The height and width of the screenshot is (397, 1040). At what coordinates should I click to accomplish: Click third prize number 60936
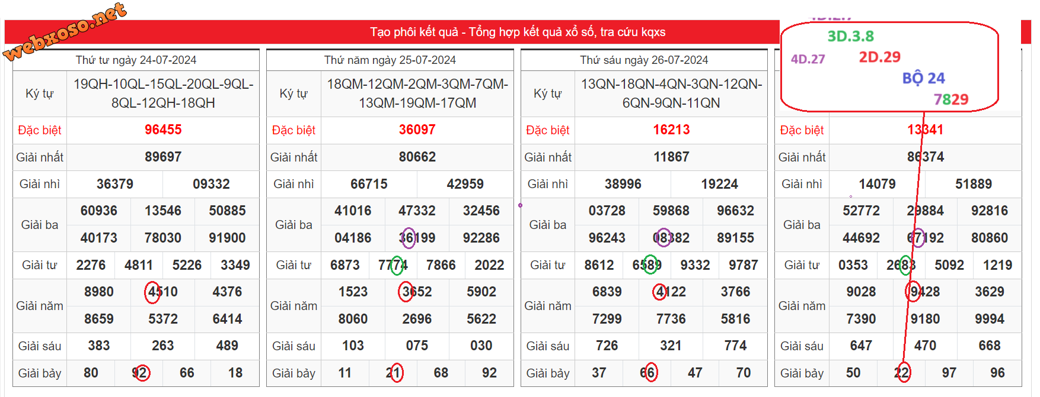[x=99, y=211]
